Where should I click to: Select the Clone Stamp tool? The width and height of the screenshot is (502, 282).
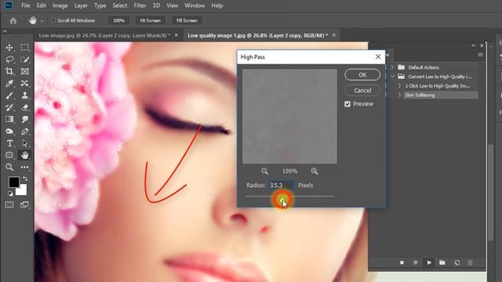(24, 96)
